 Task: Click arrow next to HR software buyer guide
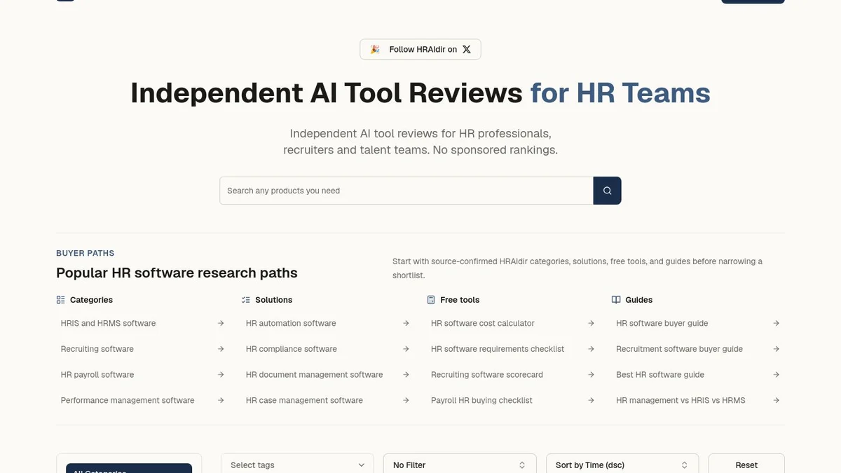pyautogui.click(x=776, y=323)
